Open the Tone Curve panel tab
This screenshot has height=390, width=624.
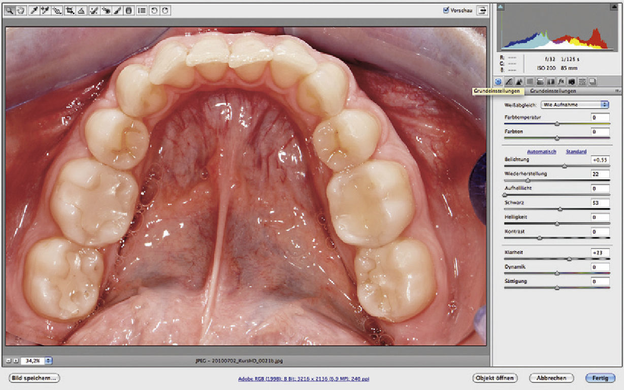pos(509,81)
